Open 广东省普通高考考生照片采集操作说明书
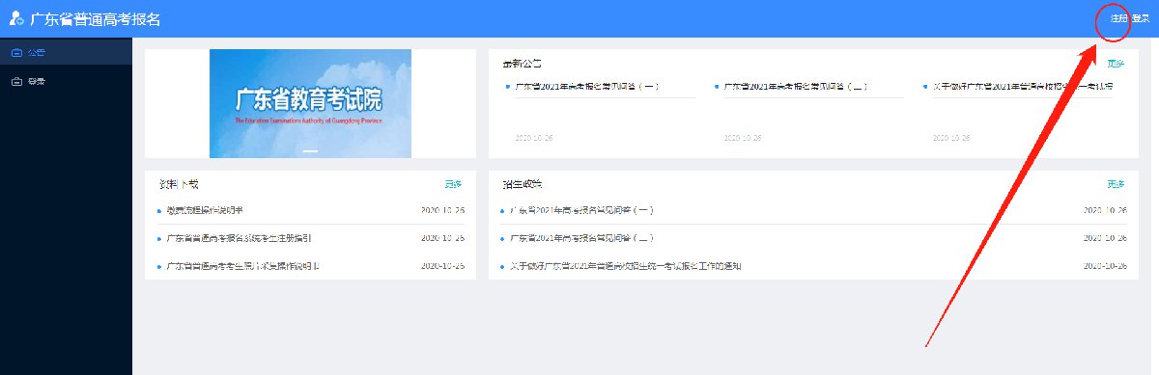1159x375 pixels. tap(242, 265)
